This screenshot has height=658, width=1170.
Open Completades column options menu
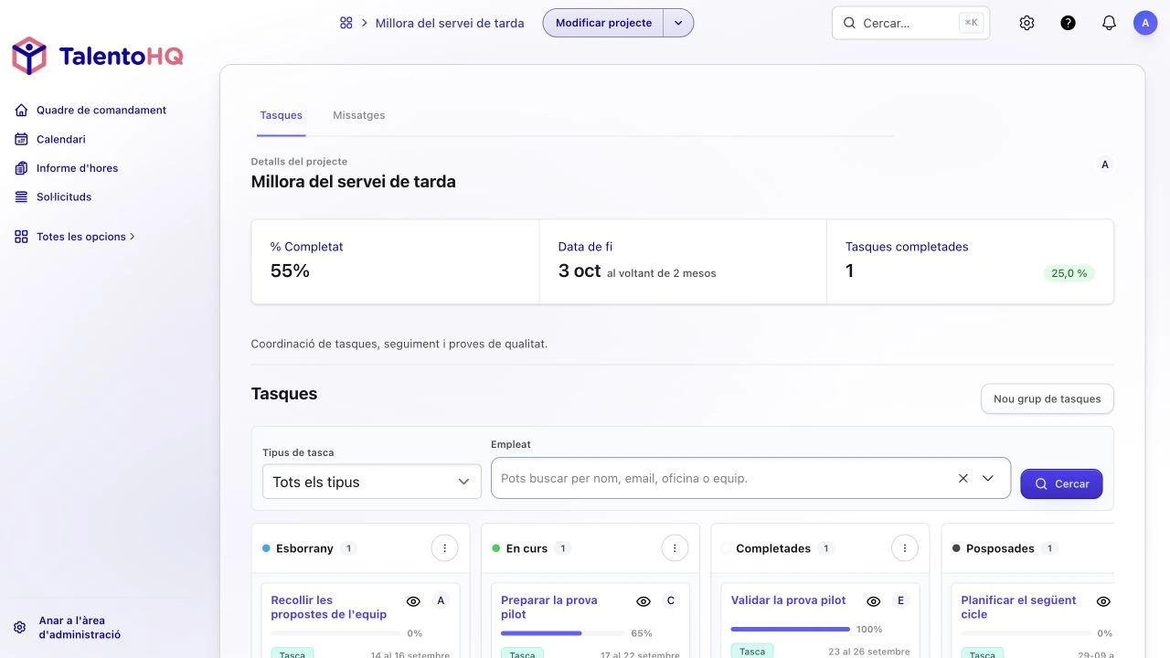905,548
